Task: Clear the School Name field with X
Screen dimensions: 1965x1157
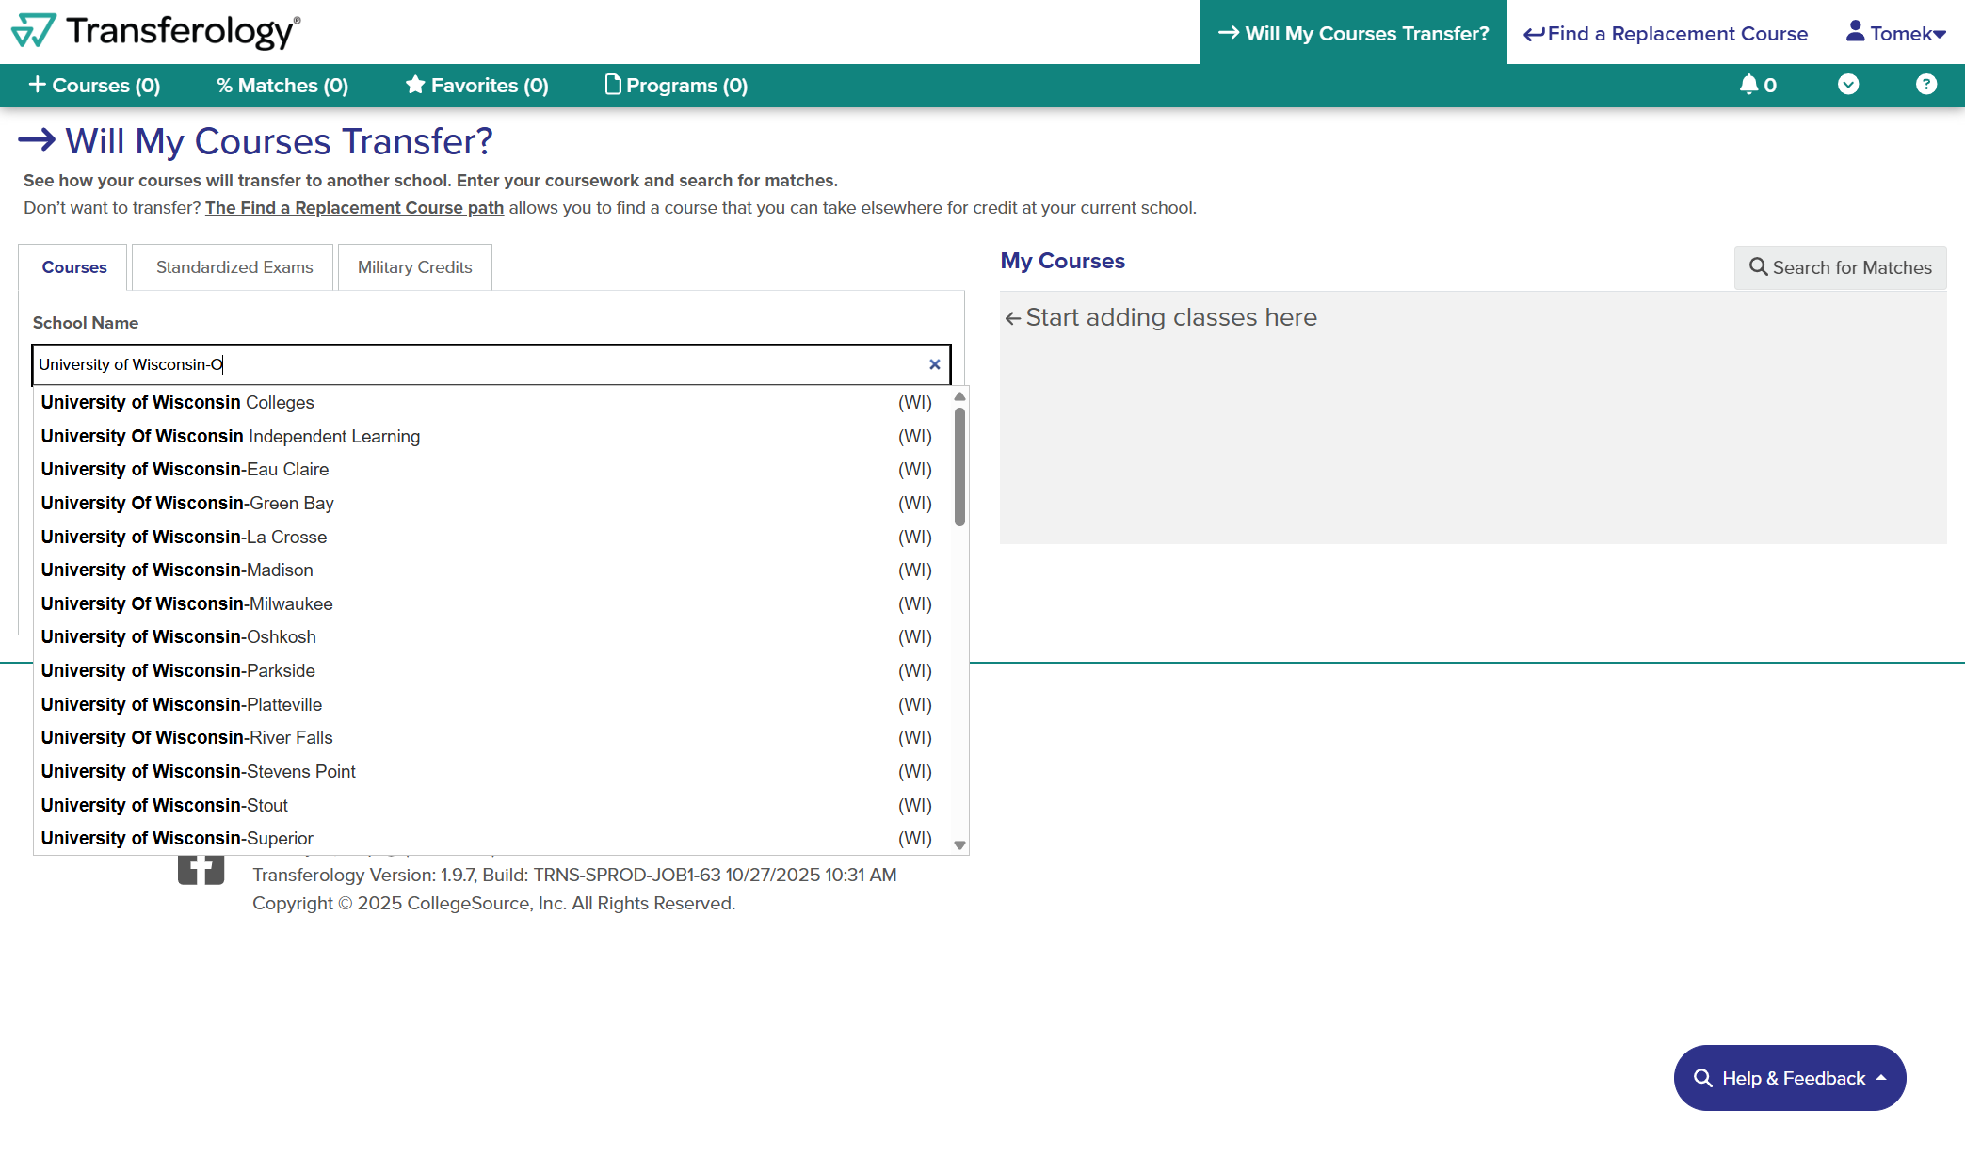Action: tap(935, 364)
